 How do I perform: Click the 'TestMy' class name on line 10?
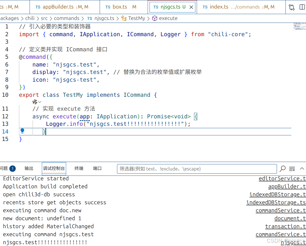[73, 95]
